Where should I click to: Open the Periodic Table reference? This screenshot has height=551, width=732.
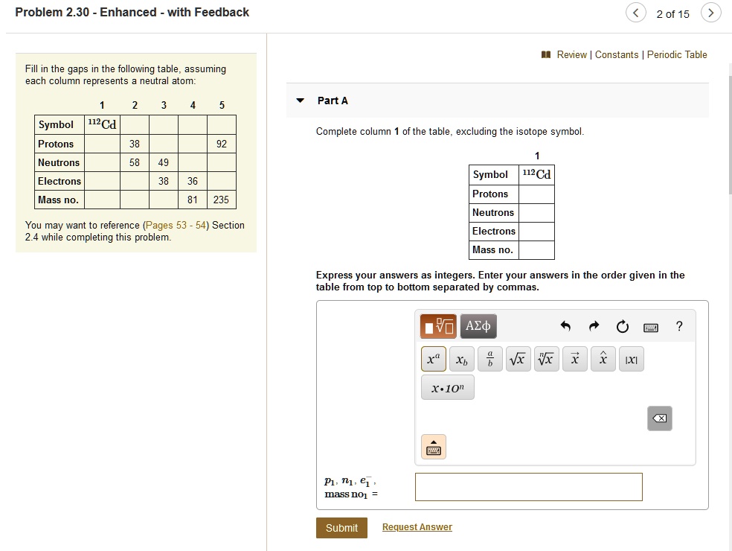pos(677,54)
